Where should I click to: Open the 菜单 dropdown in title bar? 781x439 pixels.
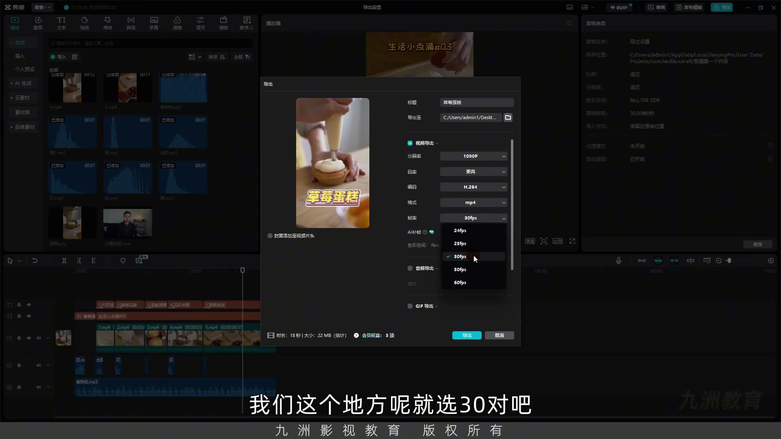point(42,7)
